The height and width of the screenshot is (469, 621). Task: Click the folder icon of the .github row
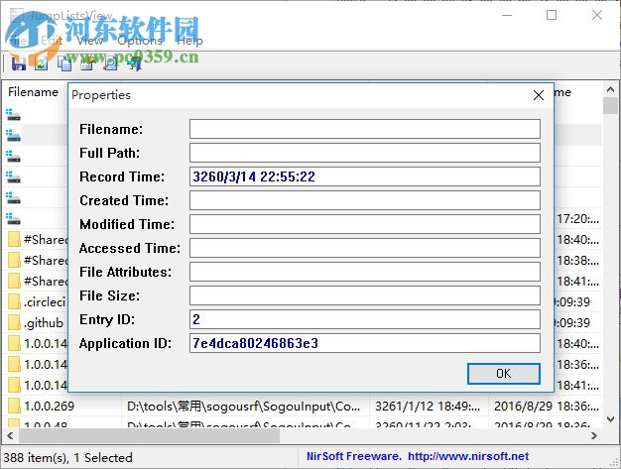tap(14, 322)
